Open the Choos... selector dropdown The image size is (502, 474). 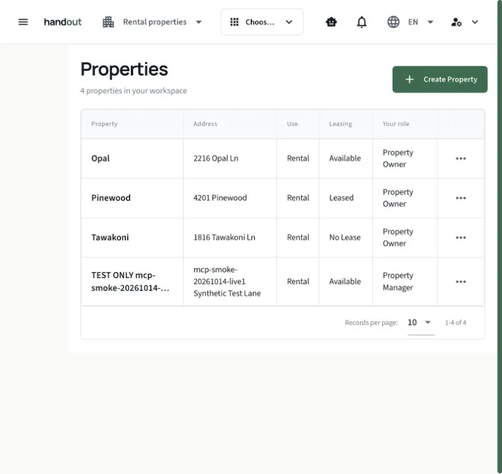262,22
